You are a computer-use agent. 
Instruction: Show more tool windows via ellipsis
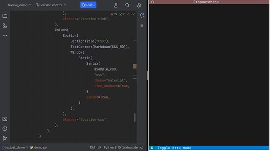tap(5, 35)
